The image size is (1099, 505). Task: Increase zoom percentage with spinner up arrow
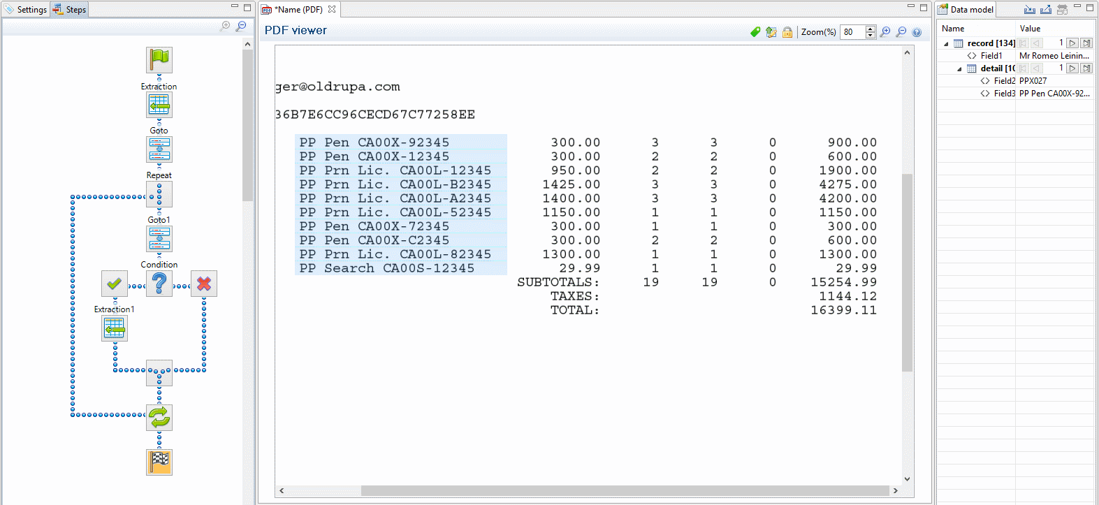pos(871,29)
